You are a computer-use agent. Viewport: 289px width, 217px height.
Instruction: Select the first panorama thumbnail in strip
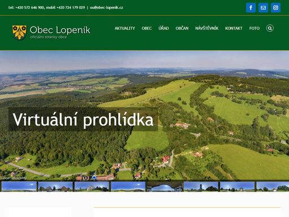pyautogui.click(x=19, y=186)
